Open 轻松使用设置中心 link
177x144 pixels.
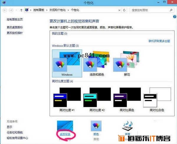[17, 138]
